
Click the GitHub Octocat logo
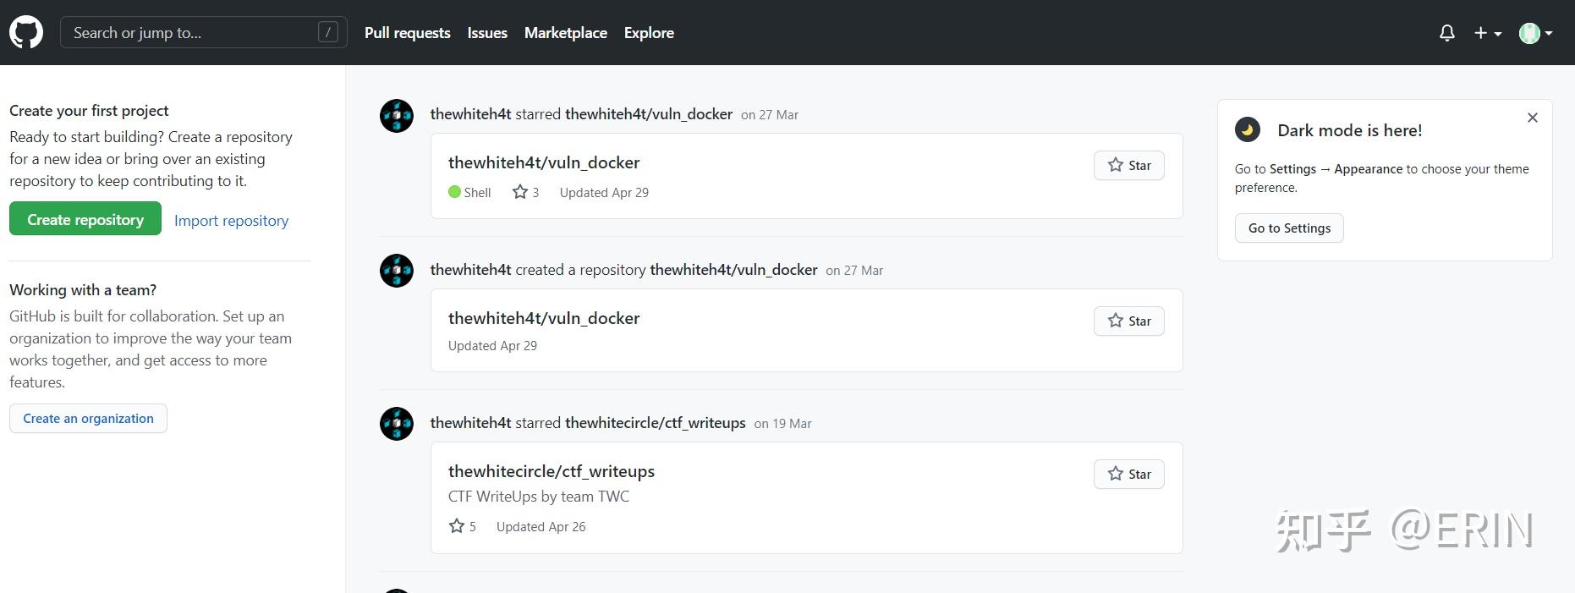[26, 33]
